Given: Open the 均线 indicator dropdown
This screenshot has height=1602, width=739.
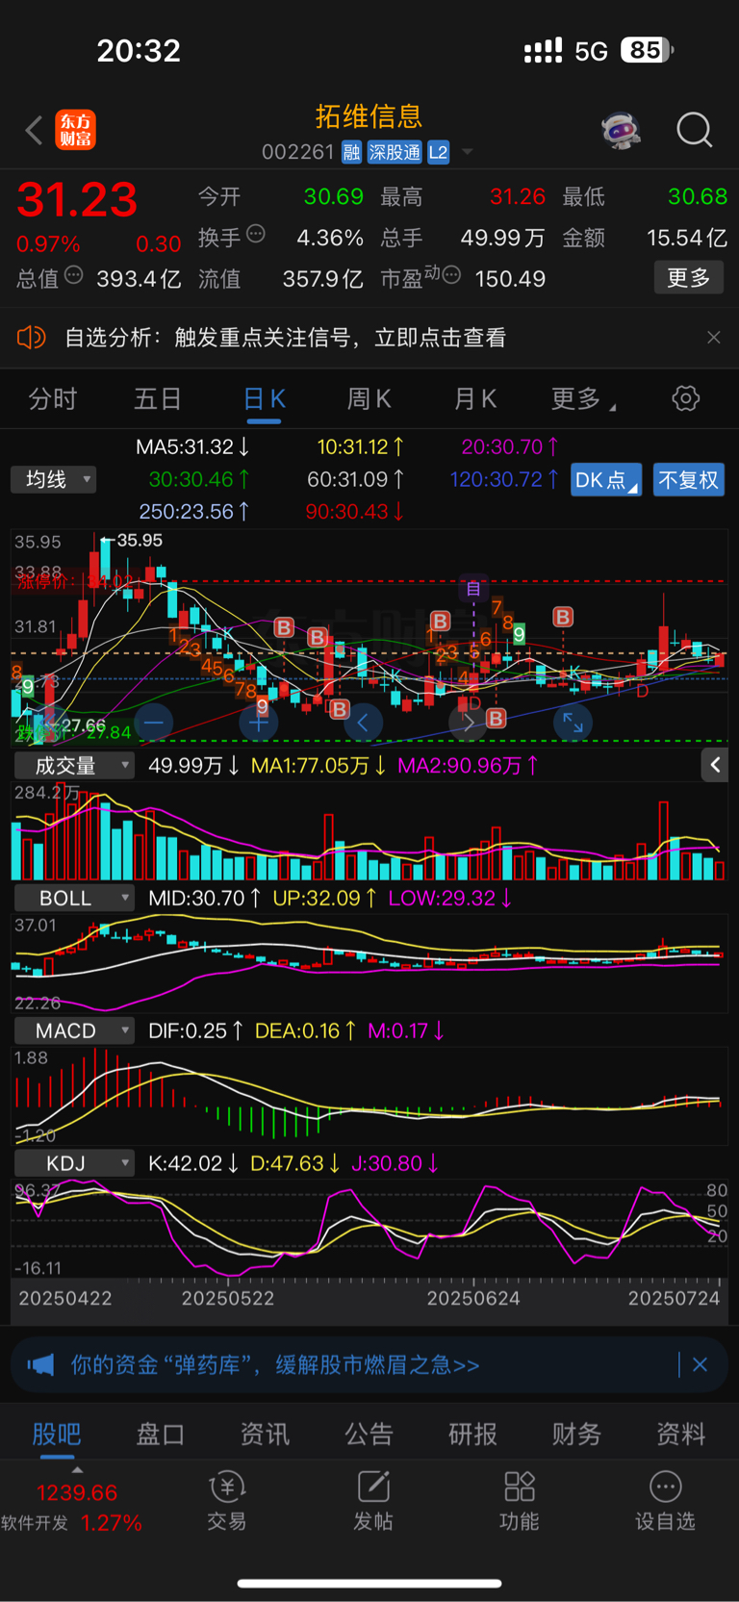Looking at the screenshot, I should click(54, 479).
